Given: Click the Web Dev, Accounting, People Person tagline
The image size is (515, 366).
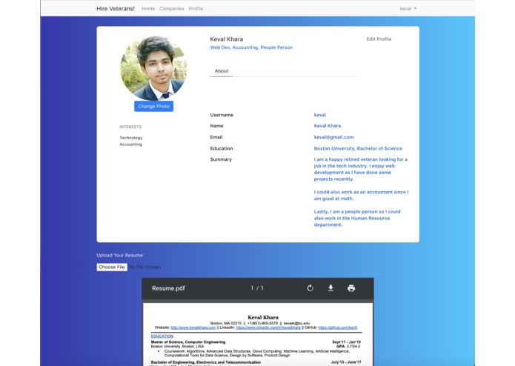Looking at the screenshot, I should (251, 47).
